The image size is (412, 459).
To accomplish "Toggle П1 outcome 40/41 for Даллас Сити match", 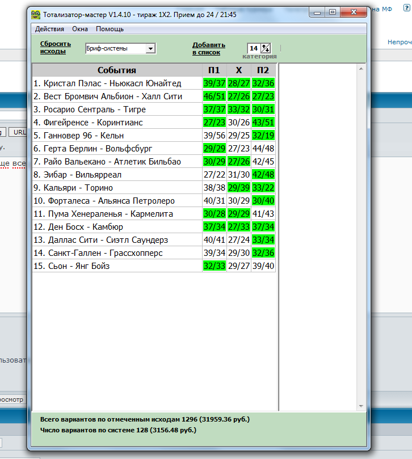I will 215,240.
